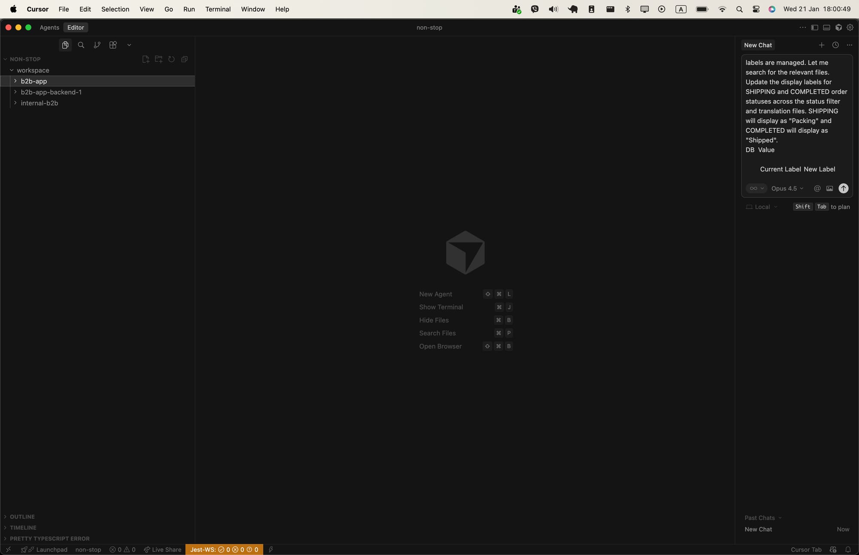The image size is (859, 555).
Task: Open the Terminal menu
Action: coord(218,9)
